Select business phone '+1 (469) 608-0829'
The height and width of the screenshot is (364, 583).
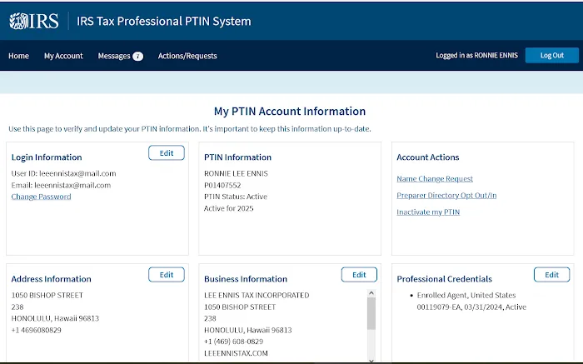(x=233, y=342)
